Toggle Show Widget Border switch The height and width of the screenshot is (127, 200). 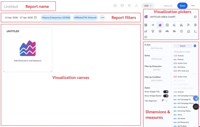[x=166, y=96]
